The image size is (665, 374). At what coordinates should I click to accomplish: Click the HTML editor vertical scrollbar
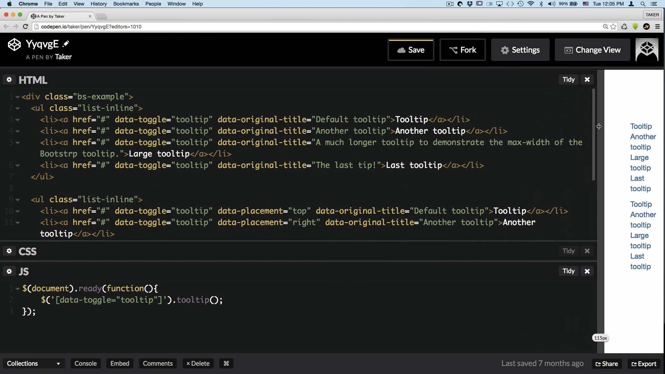tap(593, 135)
